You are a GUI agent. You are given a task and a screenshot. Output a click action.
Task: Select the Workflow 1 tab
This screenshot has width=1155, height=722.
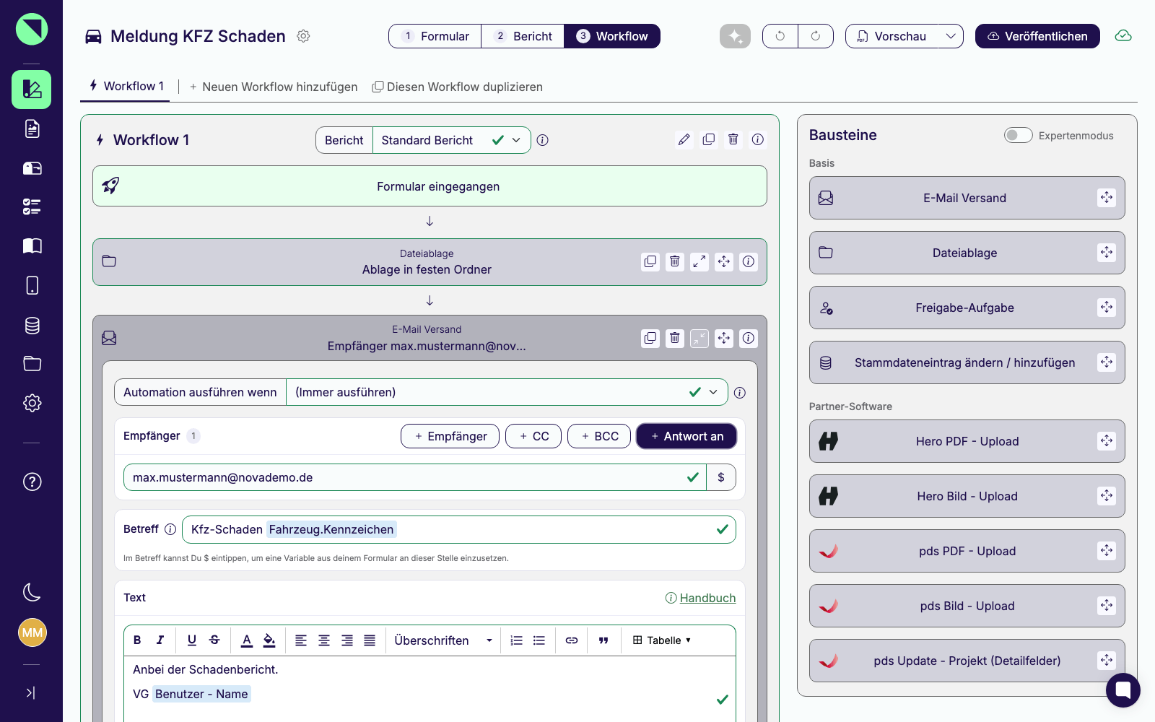point(126,86)
